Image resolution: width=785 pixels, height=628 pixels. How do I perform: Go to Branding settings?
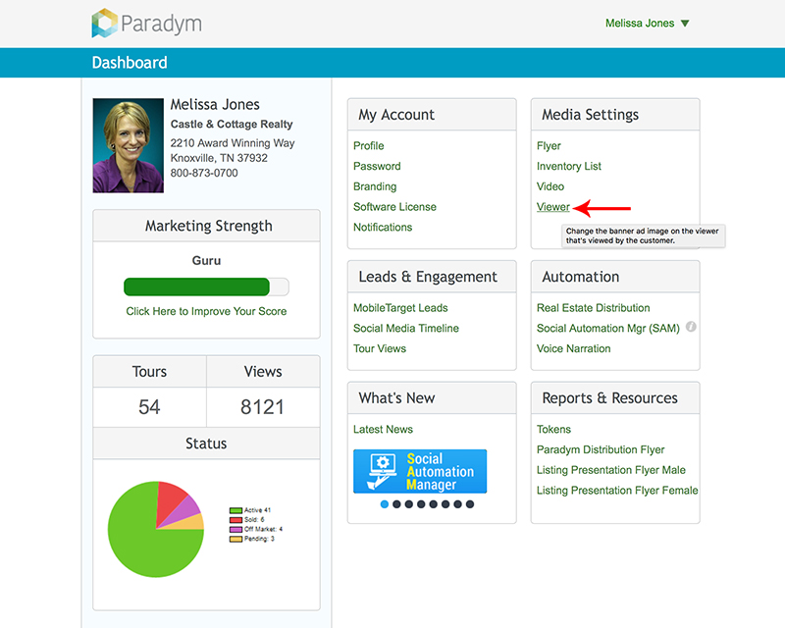[x=375, y=186]
